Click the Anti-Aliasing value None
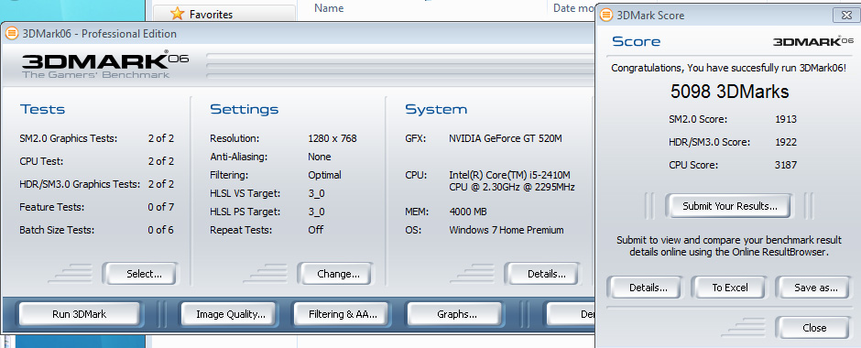Viewport: 861px width, 348px height. [319, 157]
